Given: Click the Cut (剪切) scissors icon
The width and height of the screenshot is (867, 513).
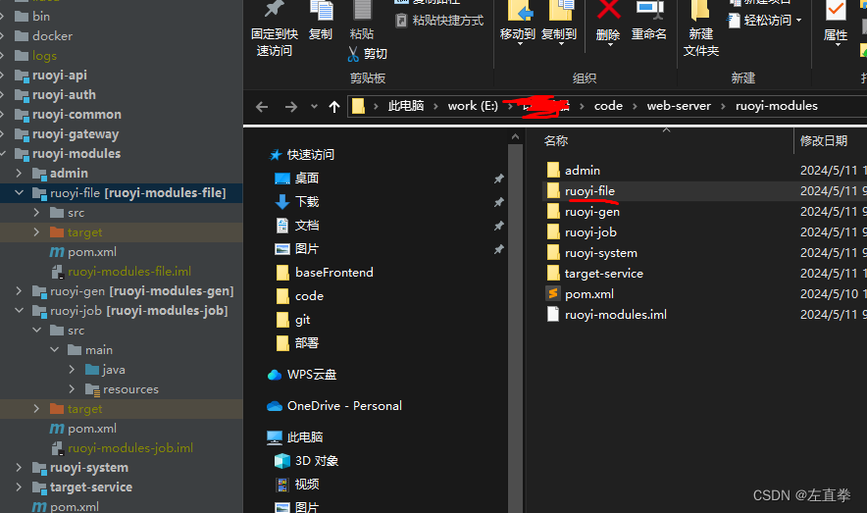Looking at the screenshot, I should (x=353, y=54).
